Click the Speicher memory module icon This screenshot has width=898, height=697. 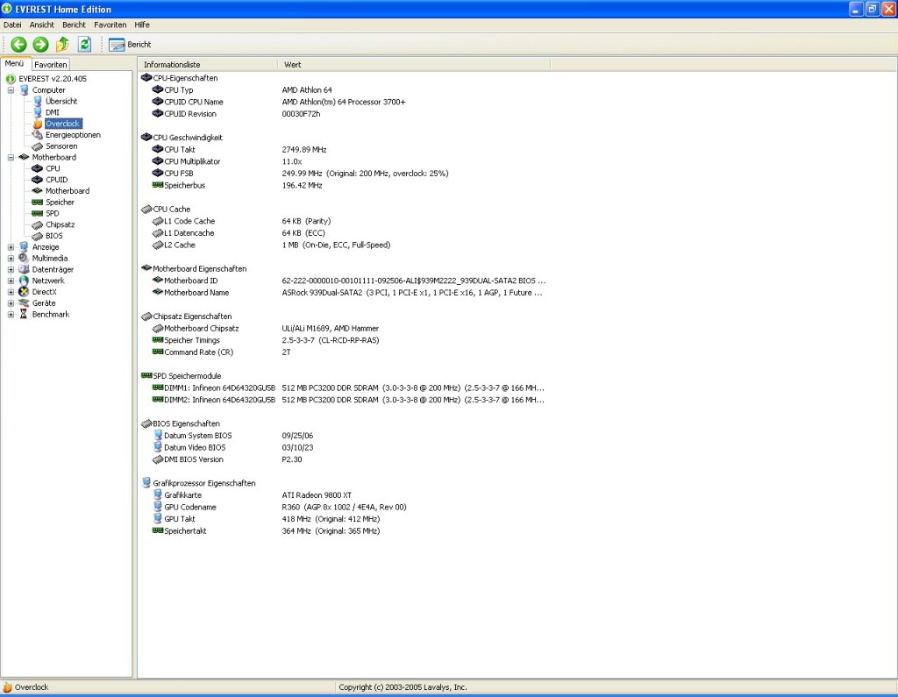pyautogui.click(x=37, y=203)
